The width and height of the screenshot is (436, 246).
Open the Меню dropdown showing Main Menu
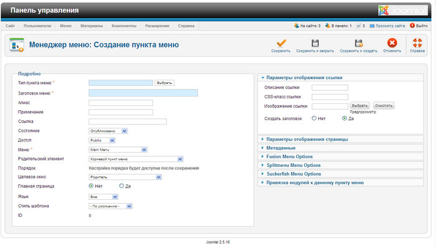[x=118, y=149]
